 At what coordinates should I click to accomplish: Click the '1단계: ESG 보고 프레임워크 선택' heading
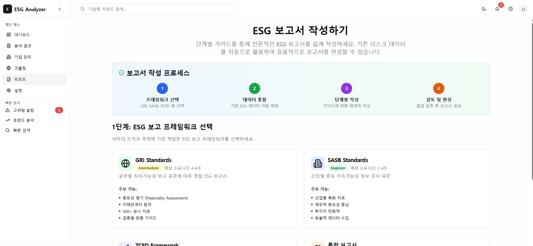(162, 127)
